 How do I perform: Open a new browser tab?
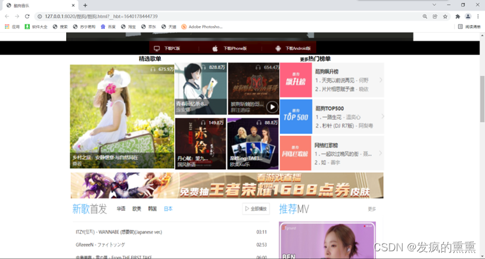pos(85,5)
